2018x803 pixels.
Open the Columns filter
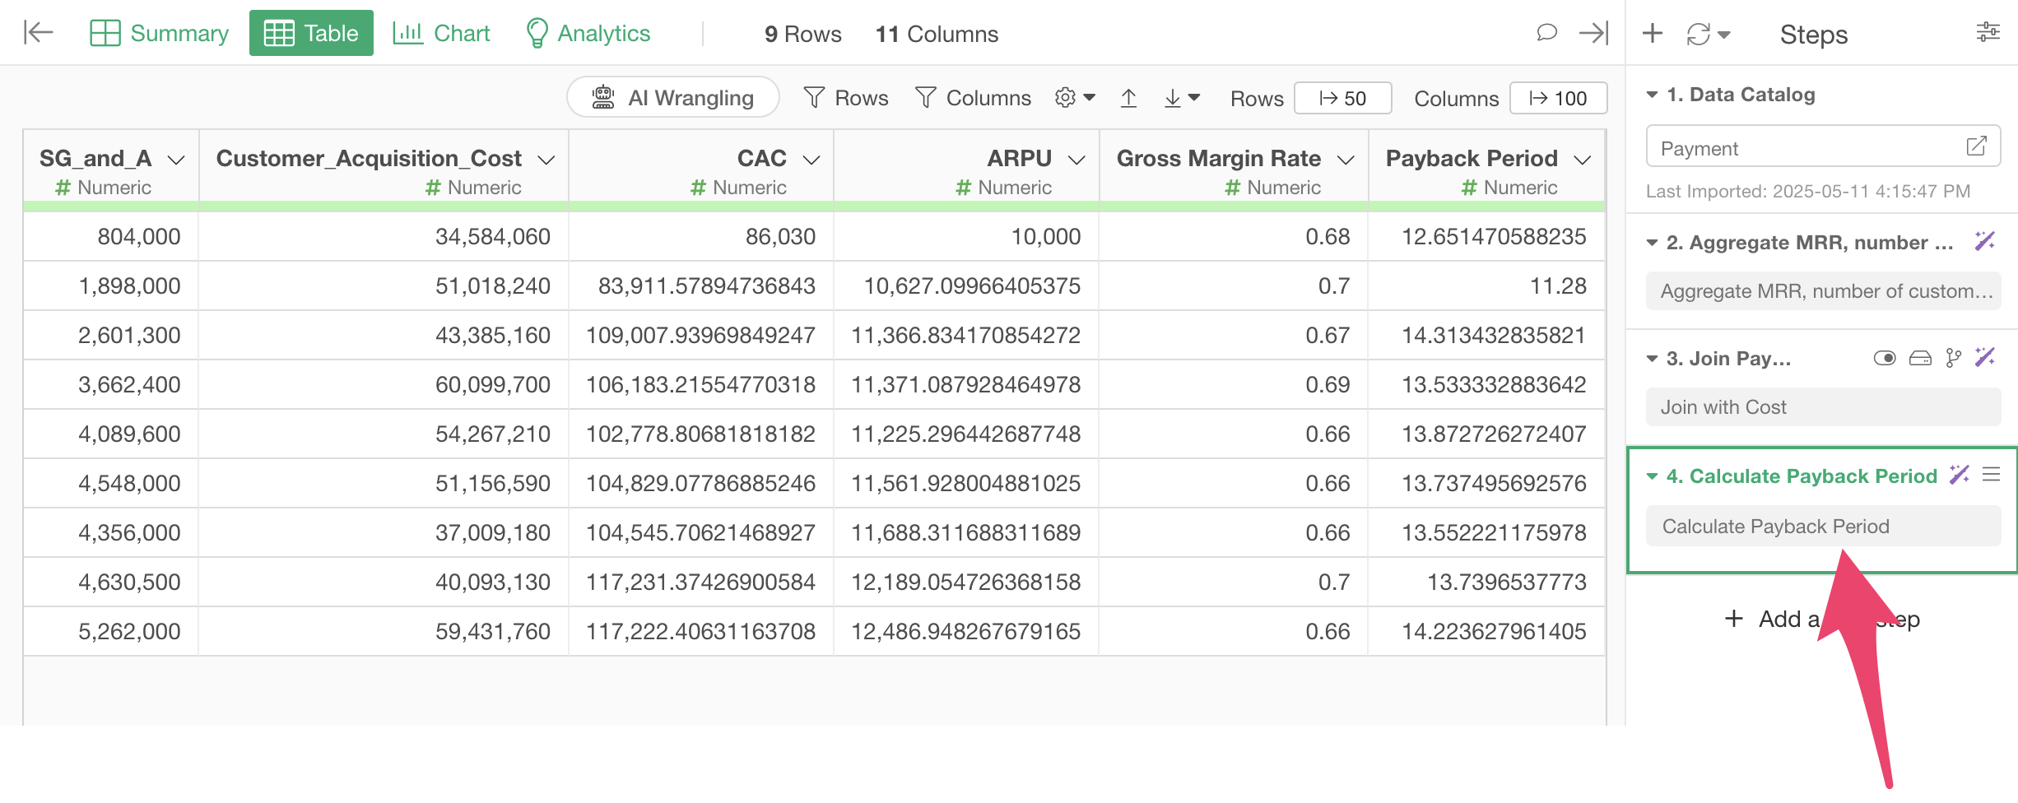[x=973, y=98]
